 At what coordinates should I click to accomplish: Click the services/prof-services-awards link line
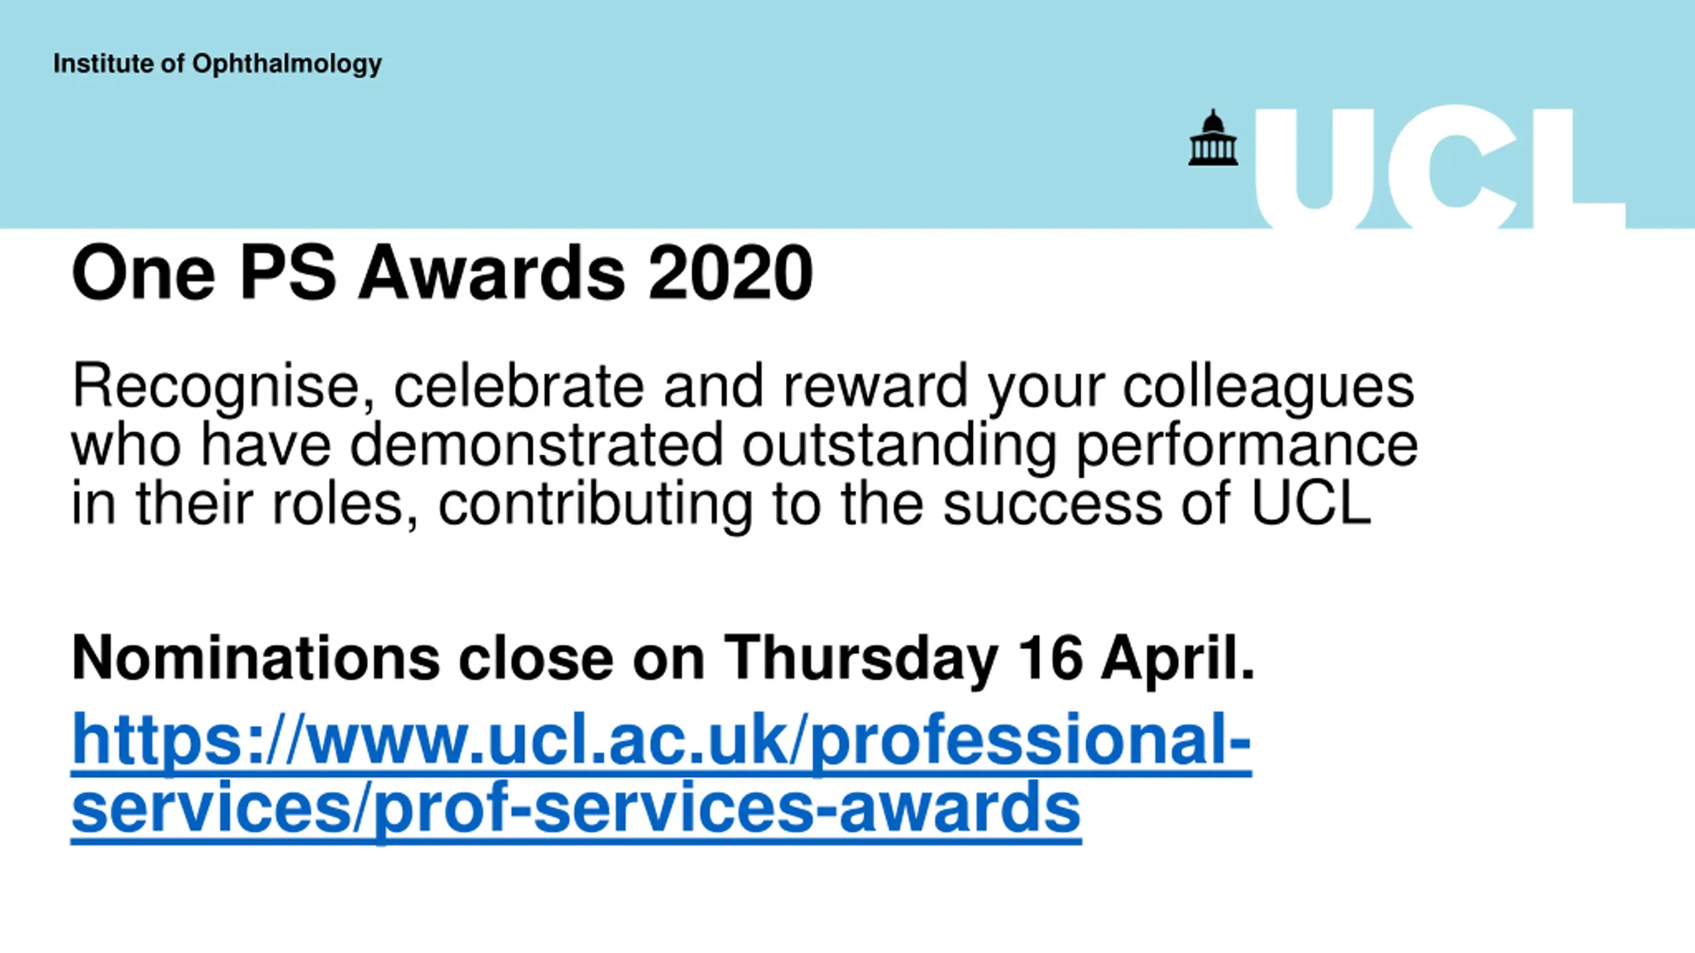tap(576, 809)
